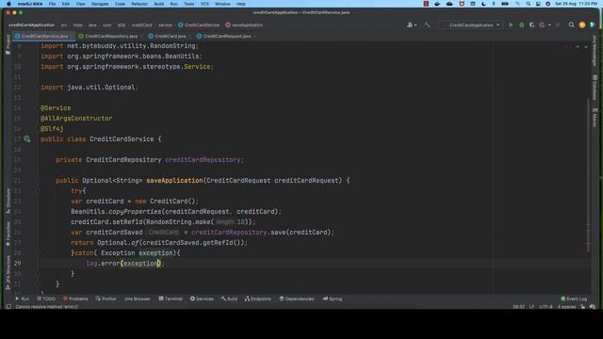Open the VCS menu

pos(204,4)
